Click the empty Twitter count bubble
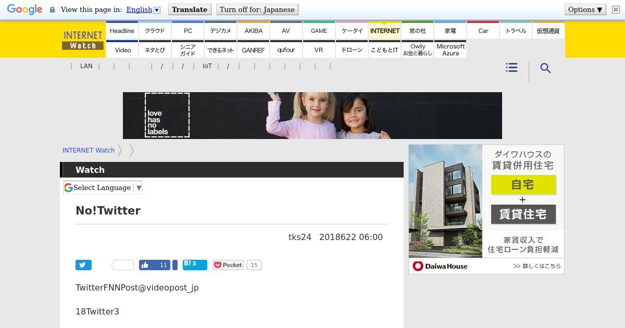The image size is (625, 328). (123, 265)
